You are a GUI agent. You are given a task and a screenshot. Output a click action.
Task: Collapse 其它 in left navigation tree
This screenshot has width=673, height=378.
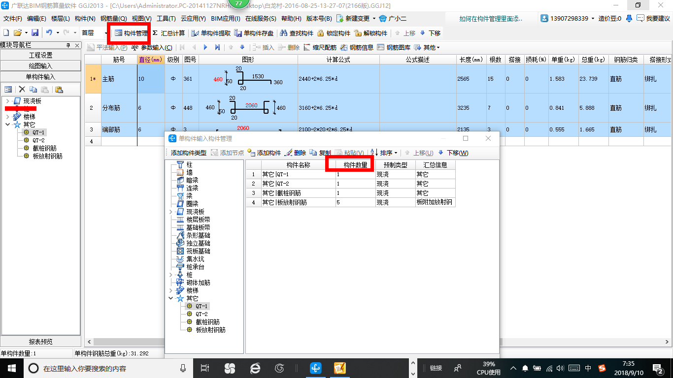click(7, 125)
